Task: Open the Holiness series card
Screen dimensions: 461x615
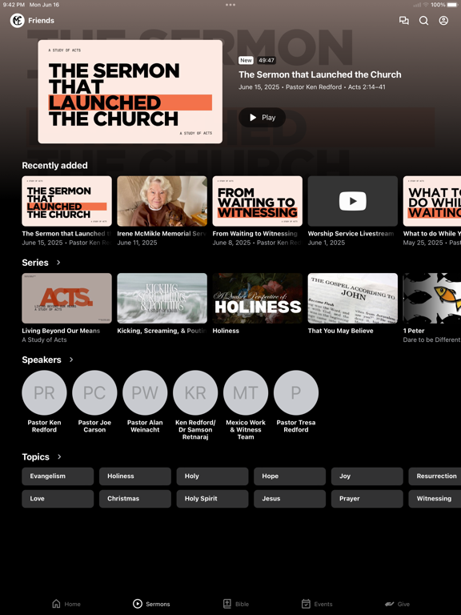Action: 257,298
